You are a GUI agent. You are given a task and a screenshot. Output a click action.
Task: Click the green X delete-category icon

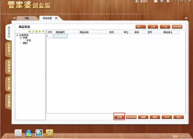36,31
